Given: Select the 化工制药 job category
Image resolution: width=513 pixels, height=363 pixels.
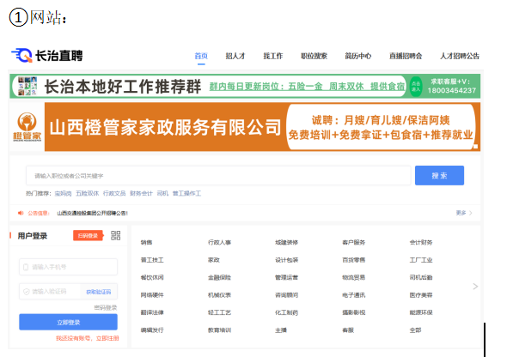Looking at the screenshot, I should (287, 312).
